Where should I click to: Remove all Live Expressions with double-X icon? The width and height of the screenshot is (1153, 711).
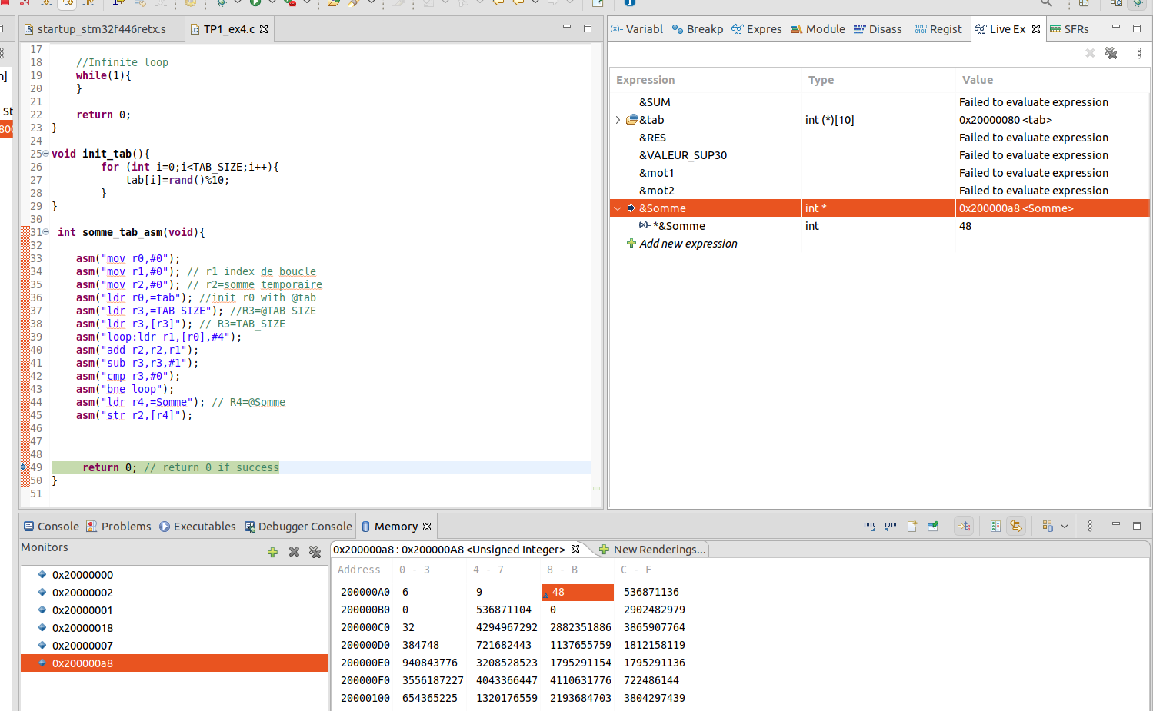coord(1111,53)
